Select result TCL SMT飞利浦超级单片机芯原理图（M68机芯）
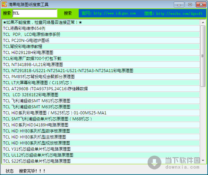 pos(101,119)
